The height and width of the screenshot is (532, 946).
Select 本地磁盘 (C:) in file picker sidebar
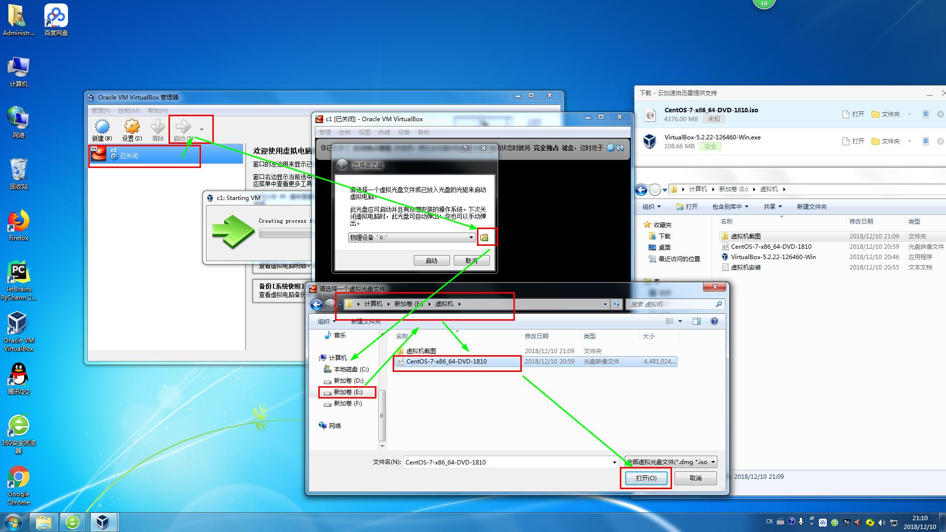point(346,369)
